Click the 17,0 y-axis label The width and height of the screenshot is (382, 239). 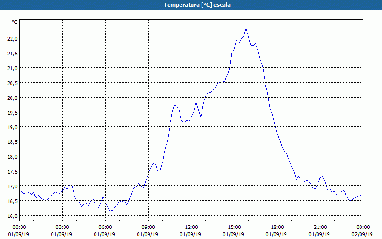(x=12, y=186)
